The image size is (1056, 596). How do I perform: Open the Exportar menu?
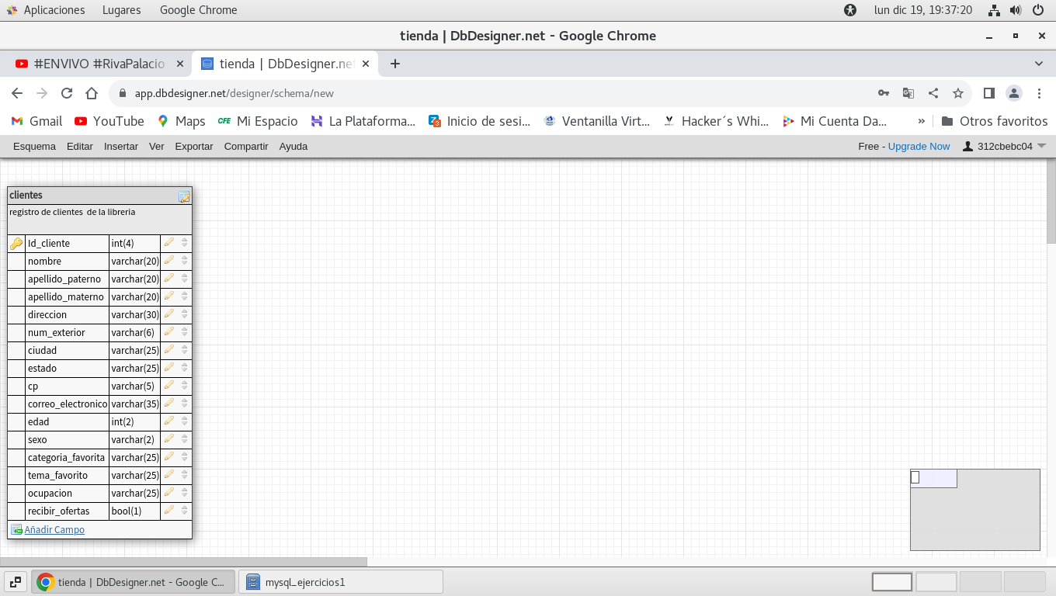(193, 146)
